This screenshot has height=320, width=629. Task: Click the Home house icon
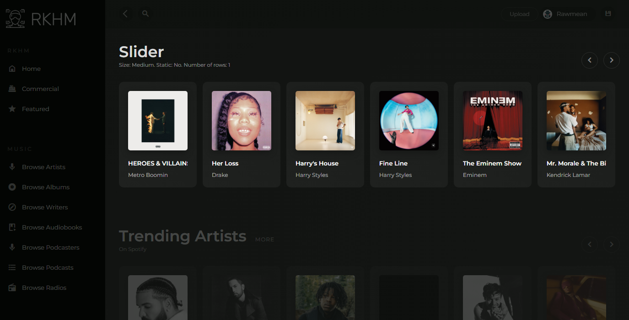click(12, 69)
